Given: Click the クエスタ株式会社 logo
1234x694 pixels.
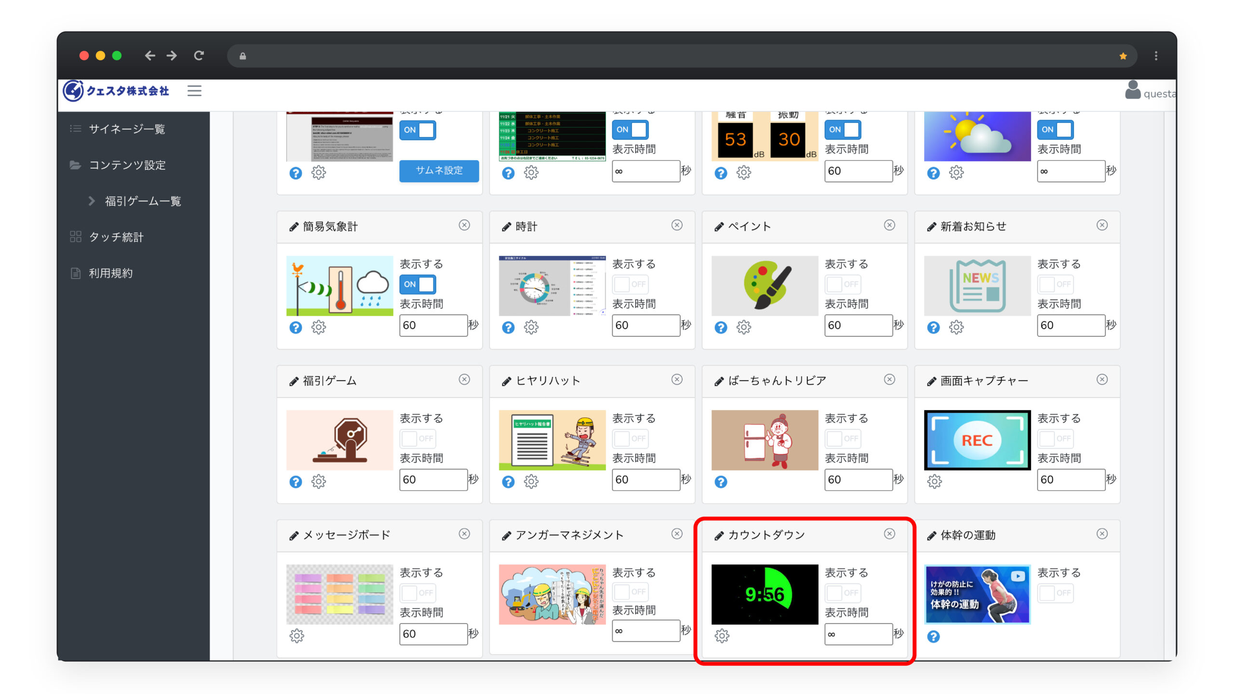Looking at the screenshot, I should tap(116, 91).
